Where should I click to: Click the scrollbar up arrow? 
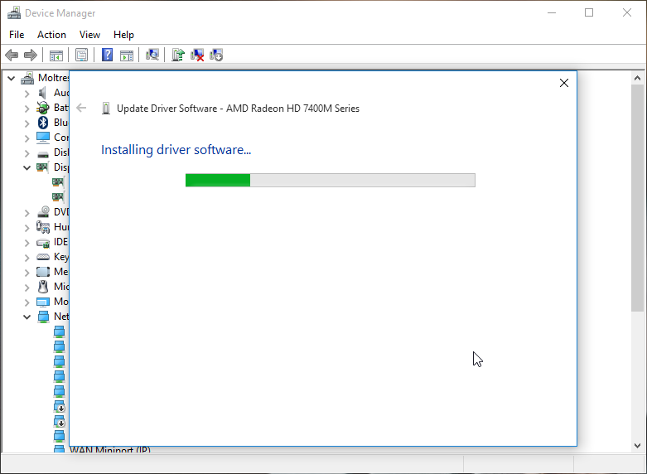637,78
